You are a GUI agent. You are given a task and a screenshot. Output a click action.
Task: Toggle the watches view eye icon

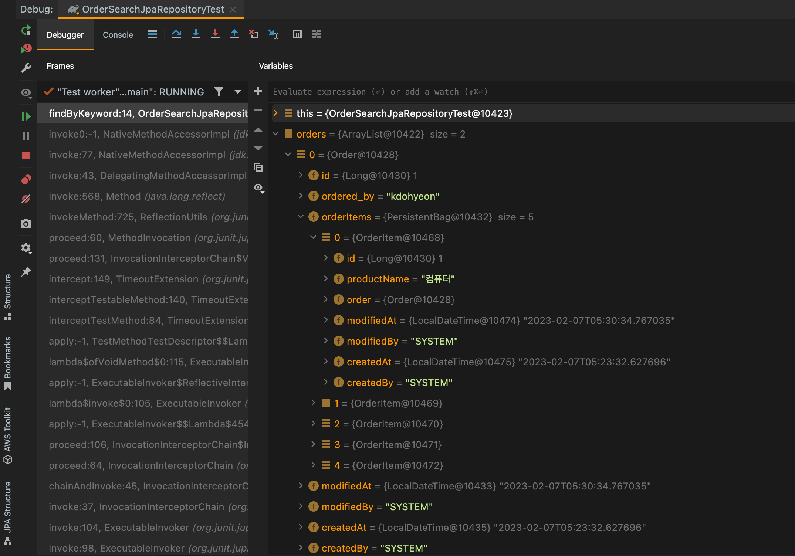pos(258,188)
